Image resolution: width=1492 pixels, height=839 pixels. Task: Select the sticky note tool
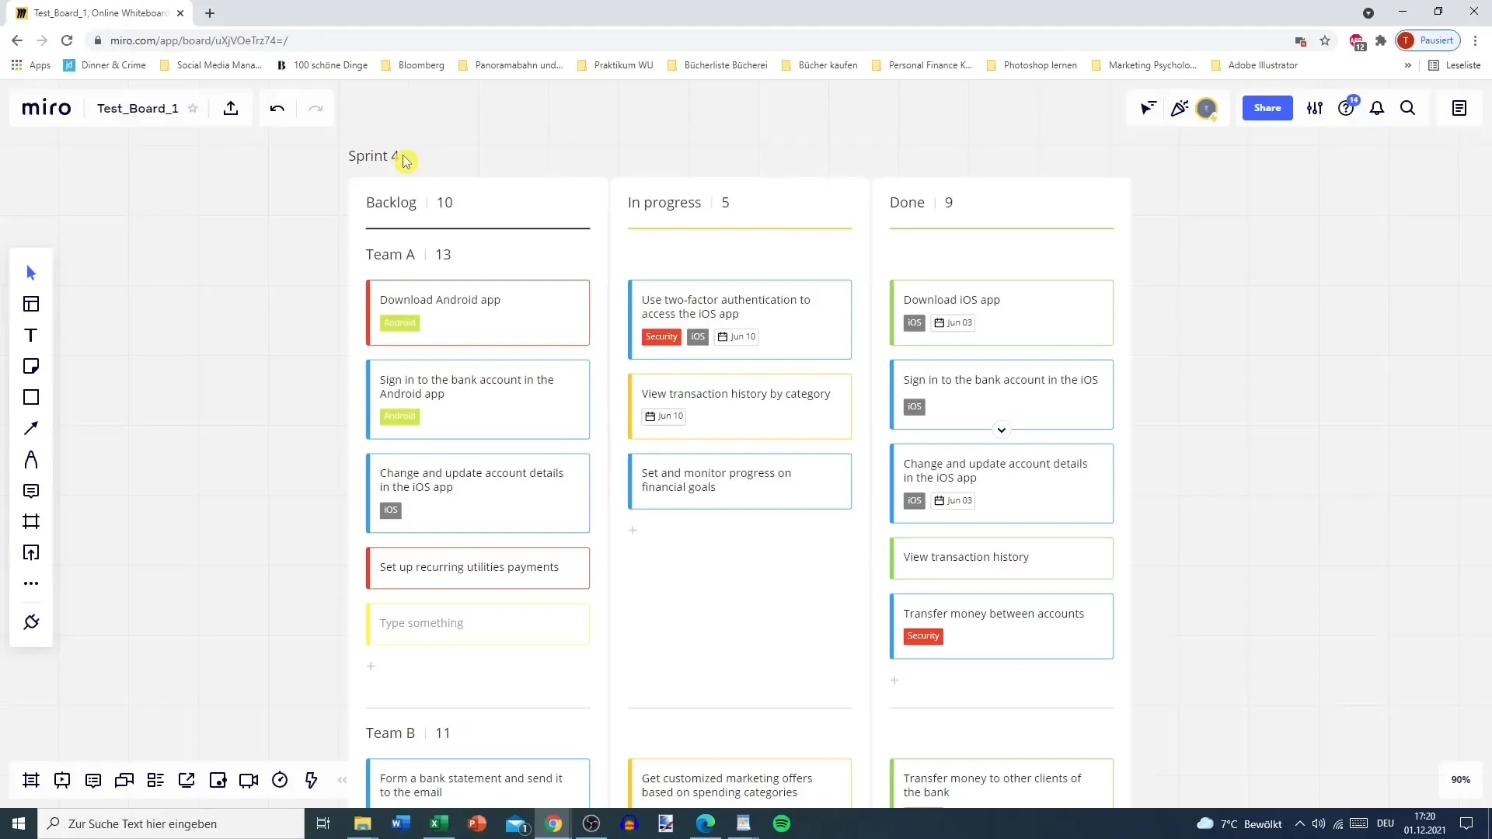[31, 366]
